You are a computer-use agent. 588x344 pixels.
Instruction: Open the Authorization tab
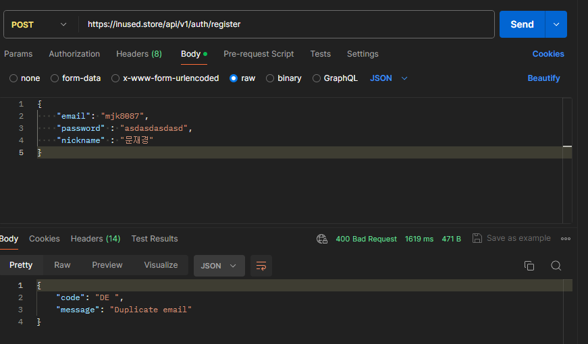[74, 54]
